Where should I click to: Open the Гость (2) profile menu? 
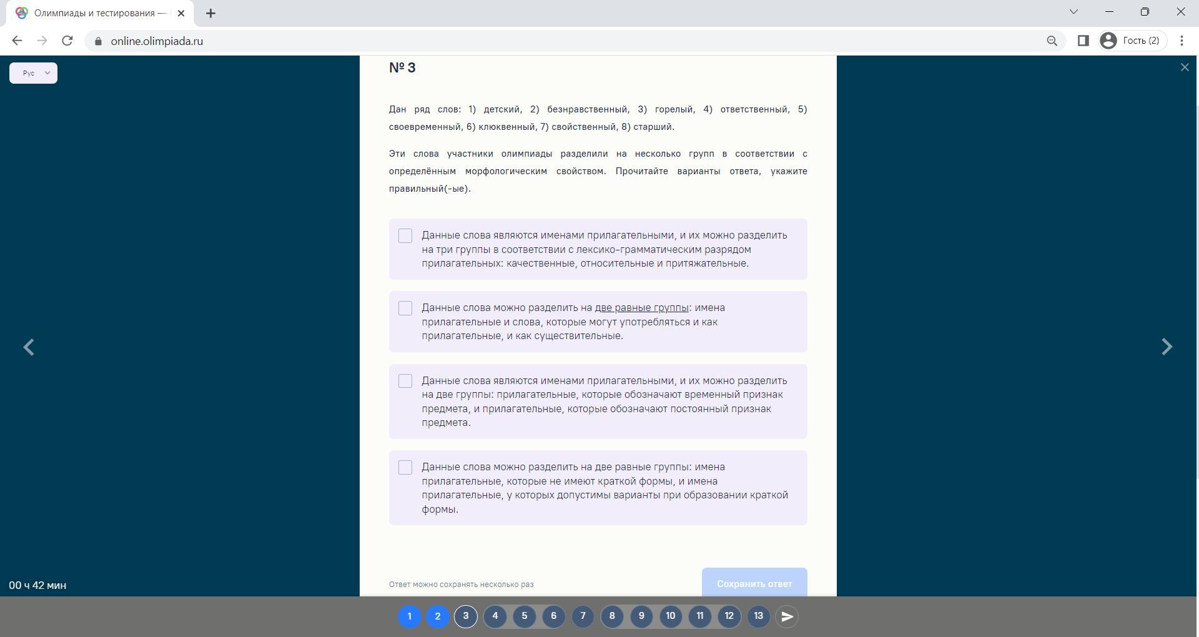click(1132, 41)
